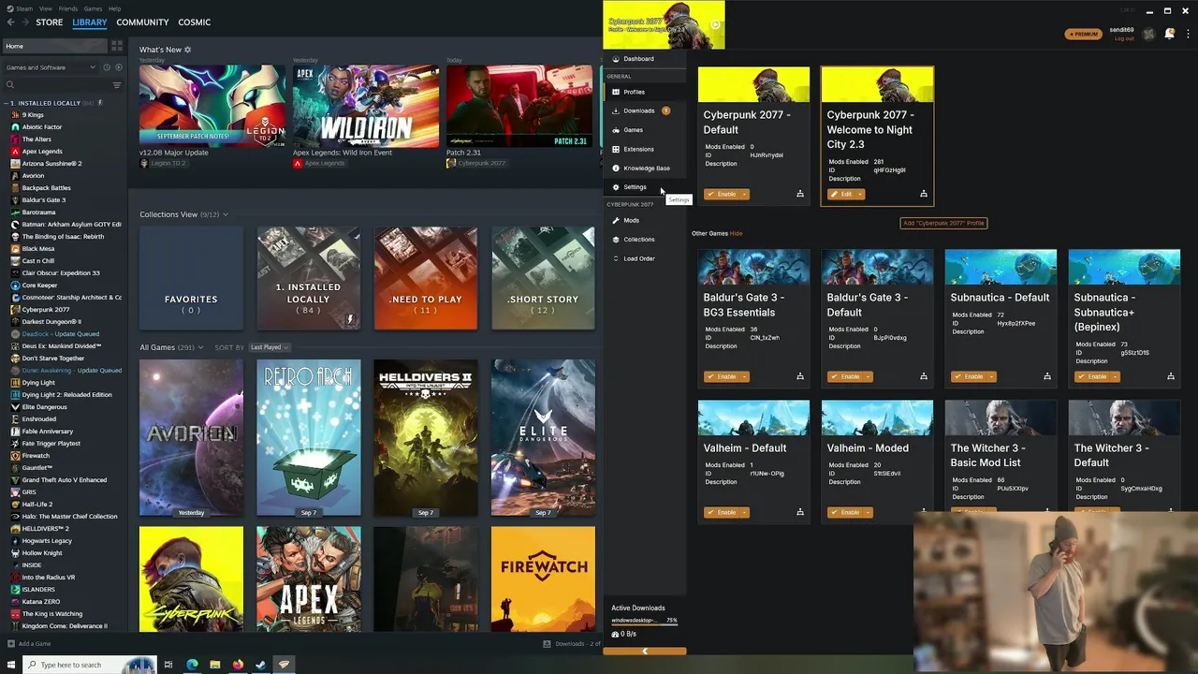Click Premium badge button

coord(1083,34)
